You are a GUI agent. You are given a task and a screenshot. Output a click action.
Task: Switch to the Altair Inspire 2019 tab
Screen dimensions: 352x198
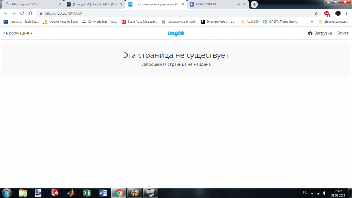[x=27, y=4]
